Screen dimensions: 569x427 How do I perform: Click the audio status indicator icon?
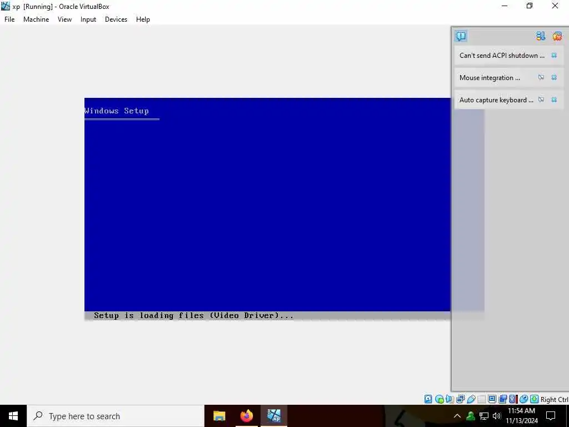pos(450,399)
